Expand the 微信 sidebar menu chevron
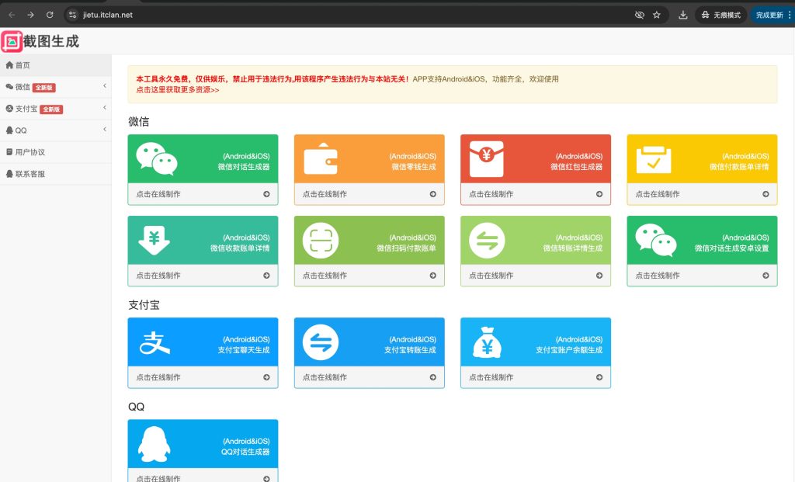This screenshot has height=482, width=795. point(105,86)
